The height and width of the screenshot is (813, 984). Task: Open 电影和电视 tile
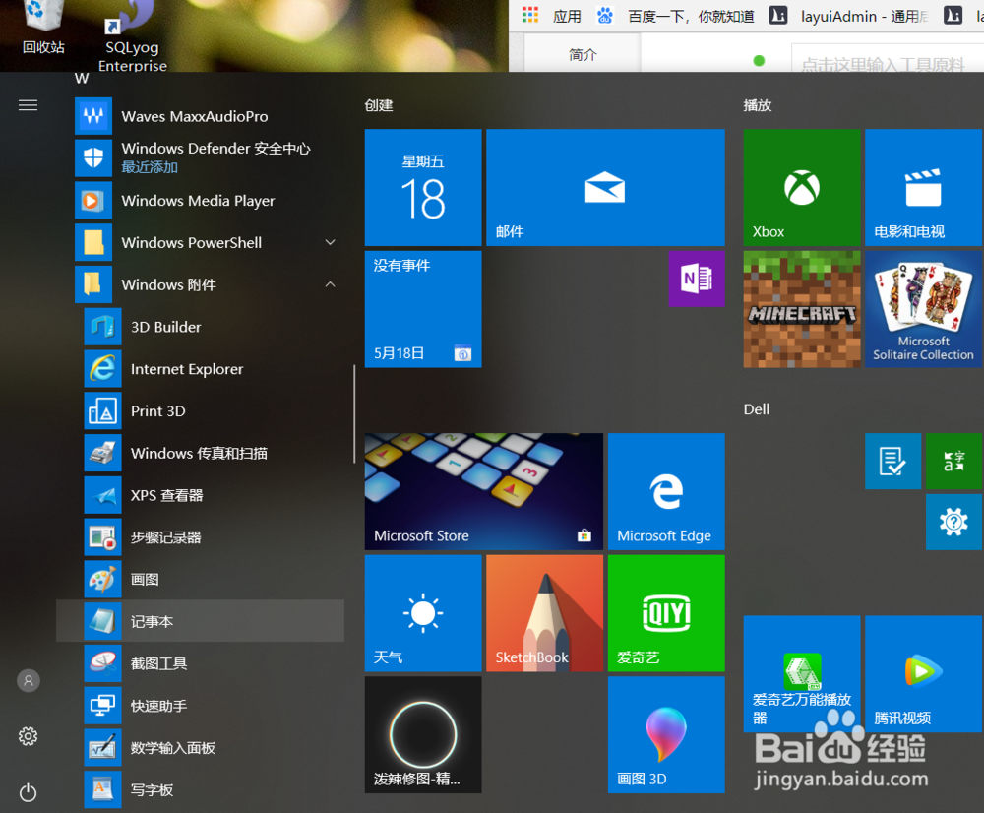click(923, 187)
